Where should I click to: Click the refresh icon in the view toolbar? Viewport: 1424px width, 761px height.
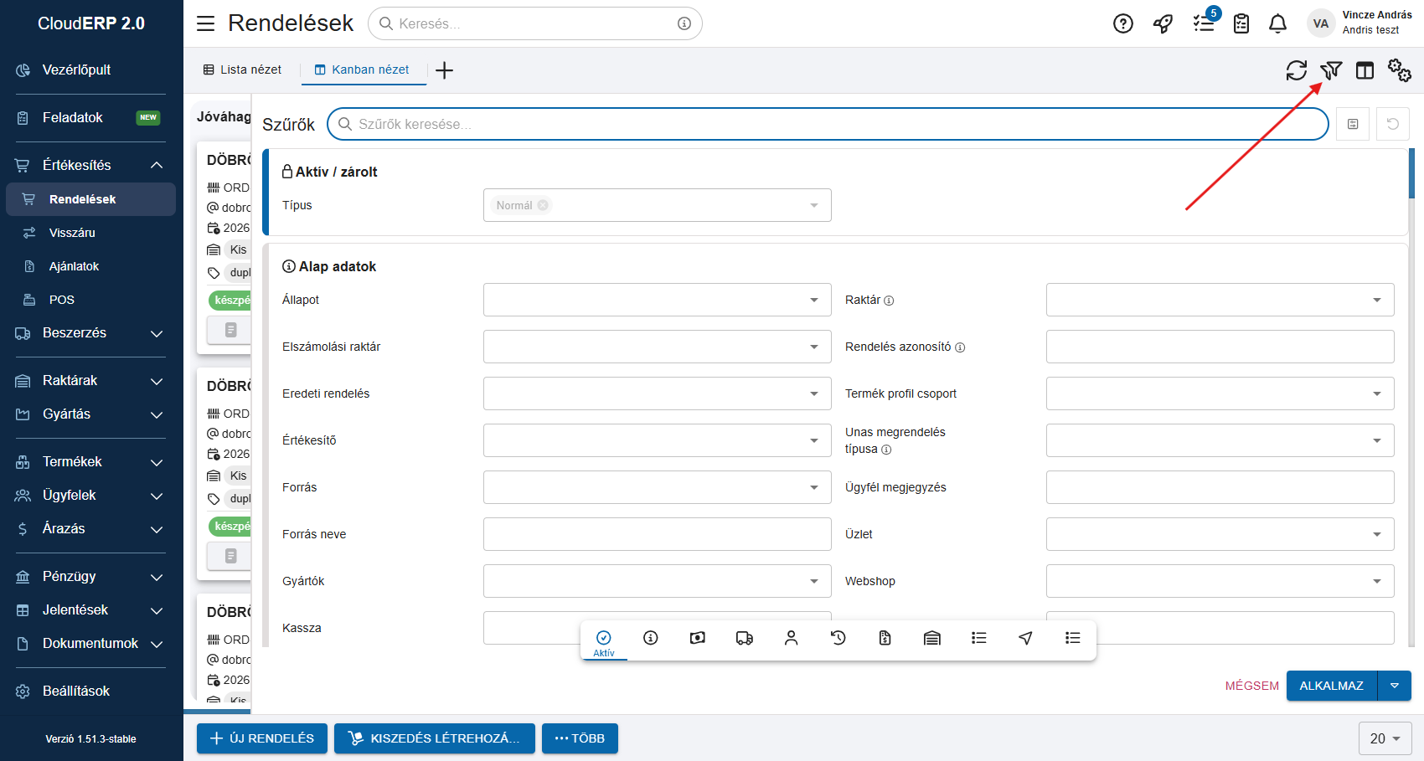point(1296,70)
